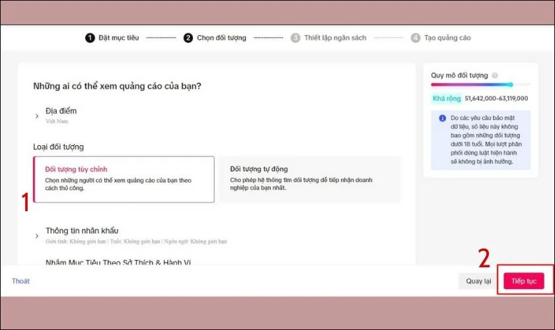Click the info icon beside Quy mô đối tượng
This screenshot has width=555, height=330.
(x=495, y=75)
